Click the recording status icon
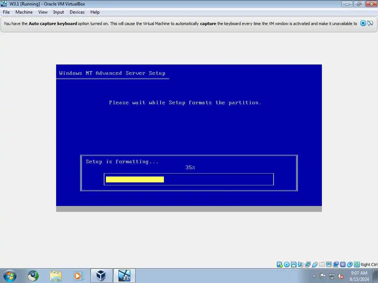The image size is (378, 283). (x=336, y=265)
